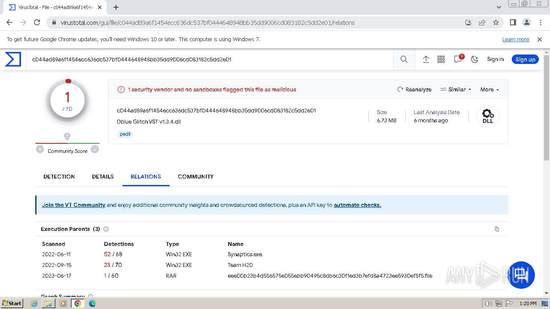Expand the tab search chevron
This screenshot has height=309, width=550.
498,7
